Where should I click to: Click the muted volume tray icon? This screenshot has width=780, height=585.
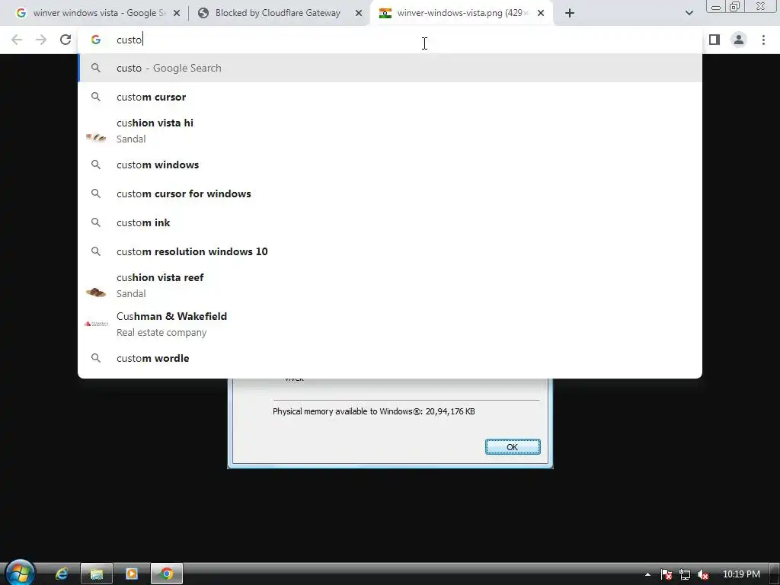click(703, 574)
